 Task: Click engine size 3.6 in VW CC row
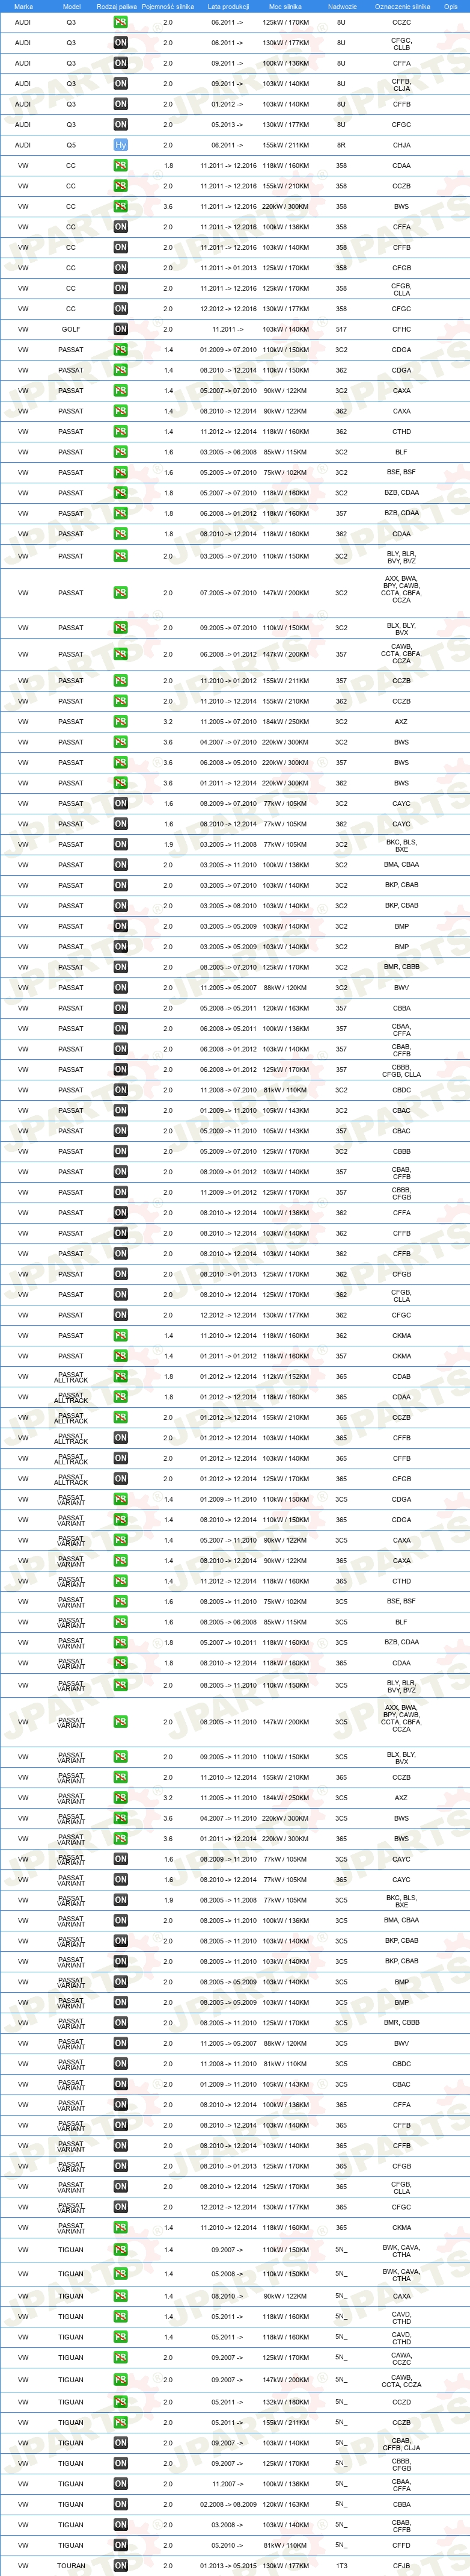click(168, 207)
